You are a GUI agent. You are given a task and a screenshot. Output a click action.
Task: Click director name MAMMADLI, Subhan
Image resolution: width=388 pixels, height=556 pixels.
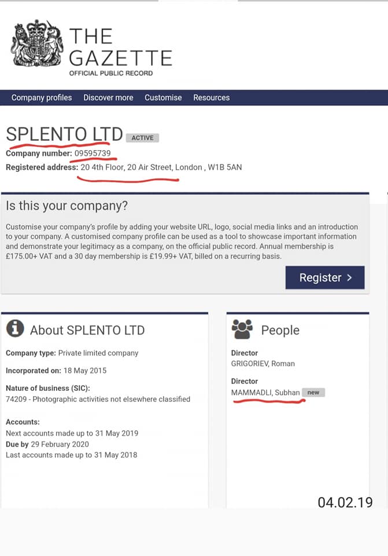coord(265,393)
